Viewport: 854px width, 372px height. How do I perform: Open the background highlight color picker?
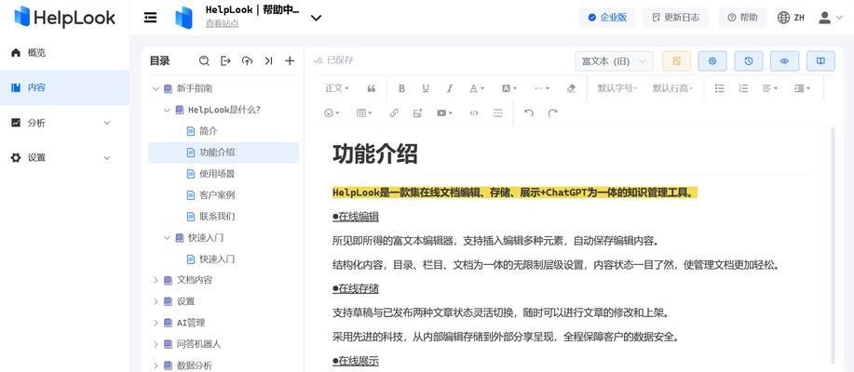coord(508,88)
